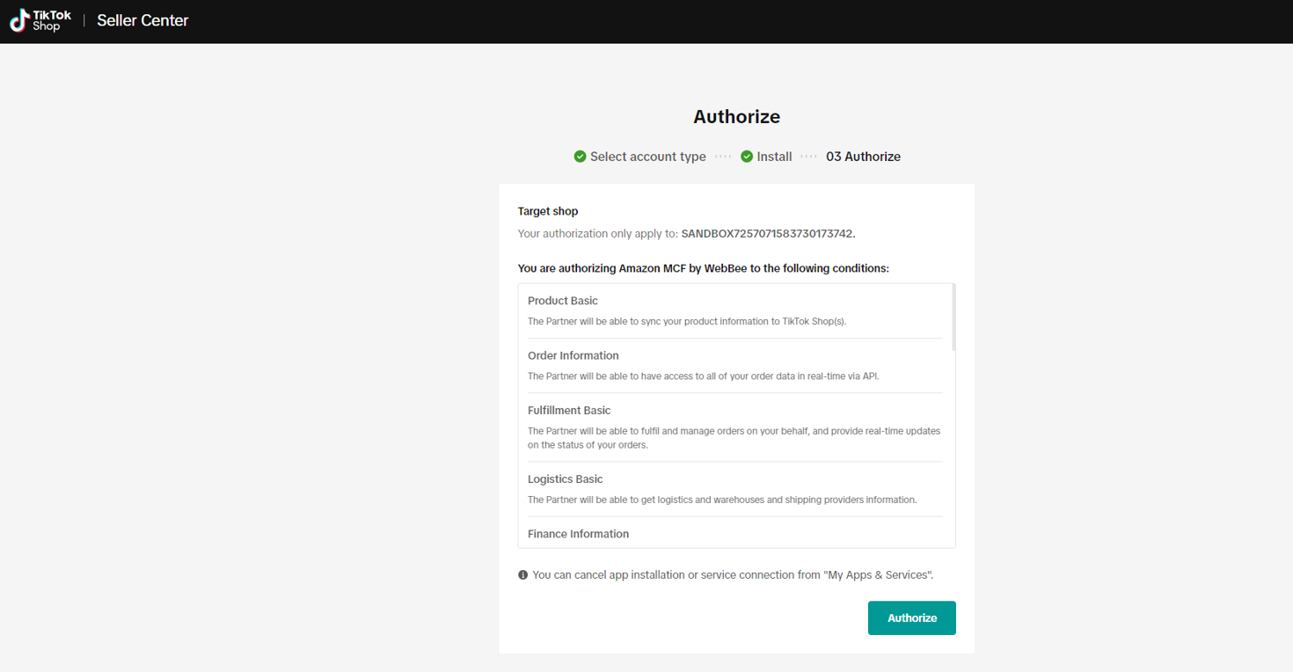Click the green checkmark beside Install
1293x672 pixels.
point(747,157)
